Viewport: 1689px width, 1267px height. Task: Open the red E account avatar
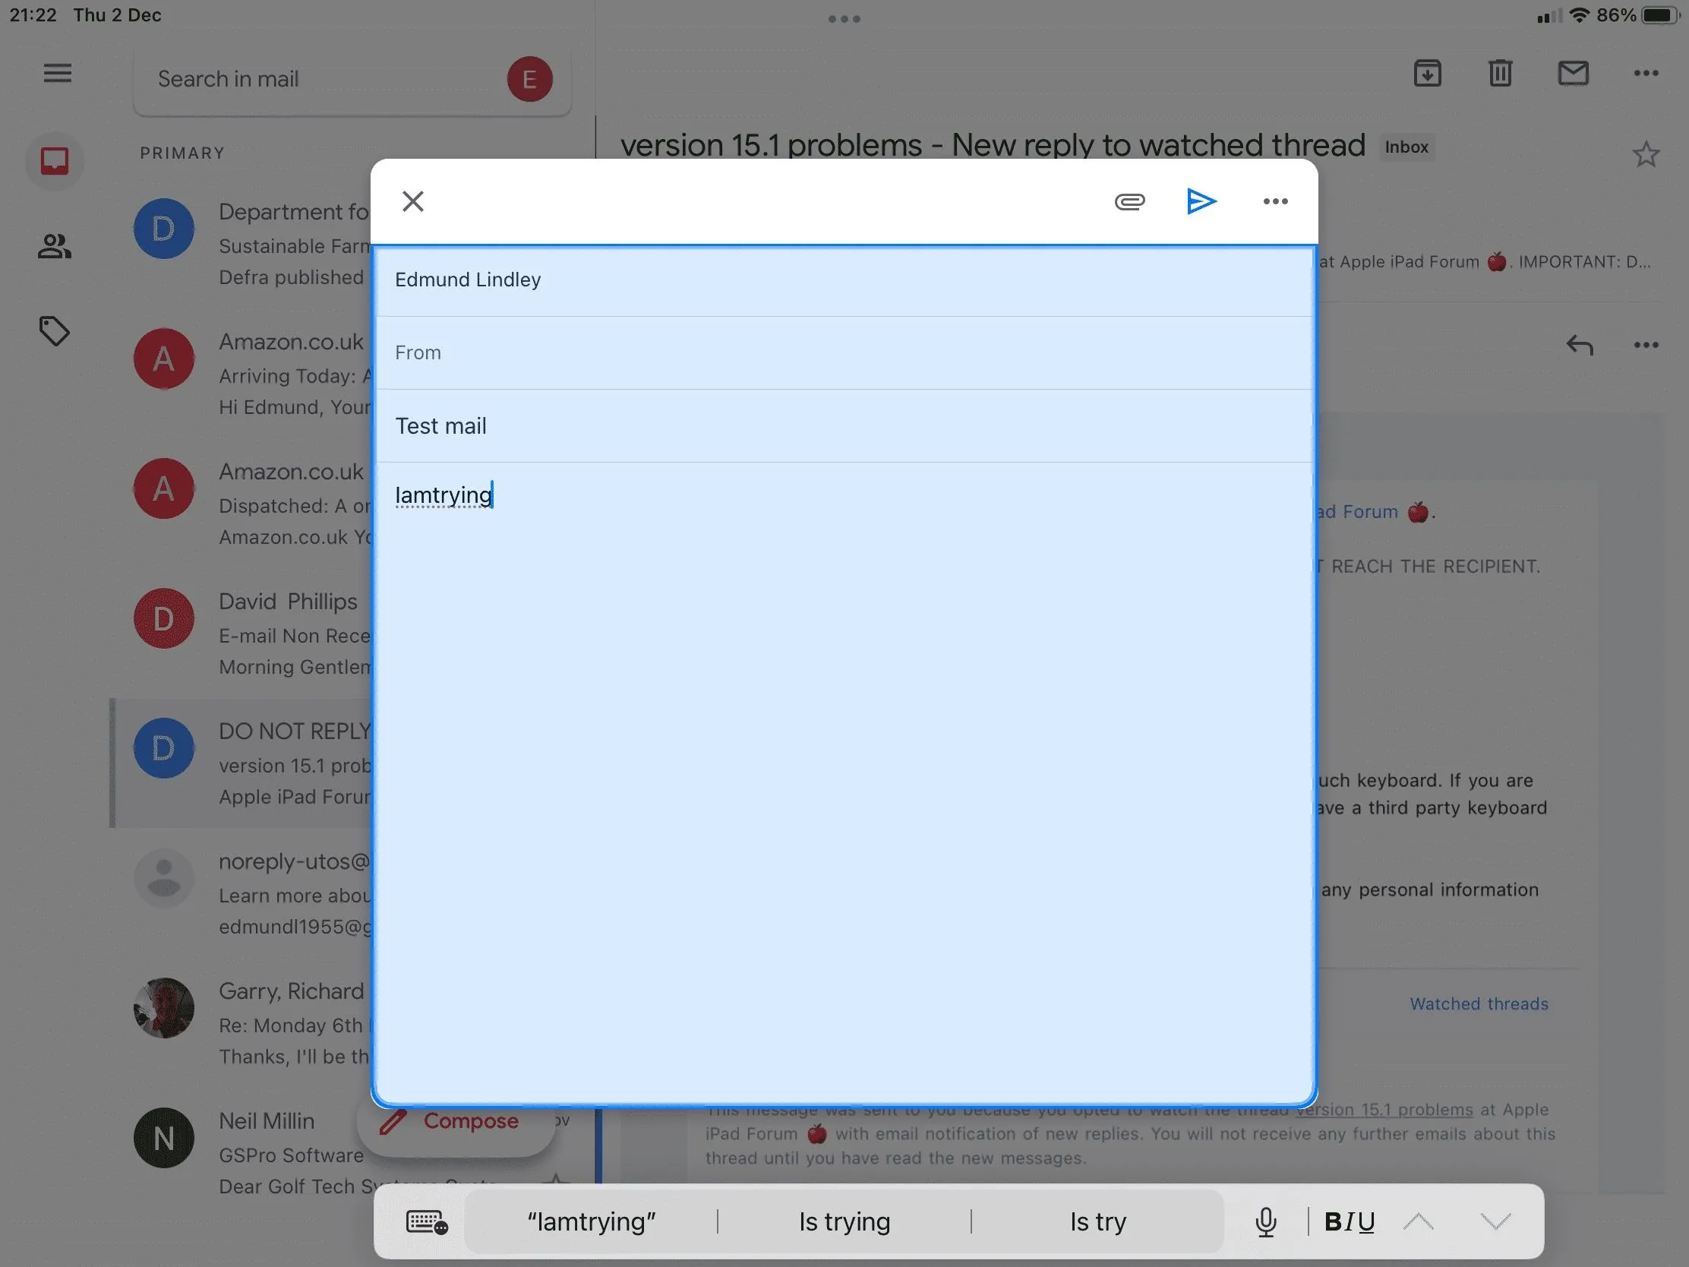tap(529, 79)
